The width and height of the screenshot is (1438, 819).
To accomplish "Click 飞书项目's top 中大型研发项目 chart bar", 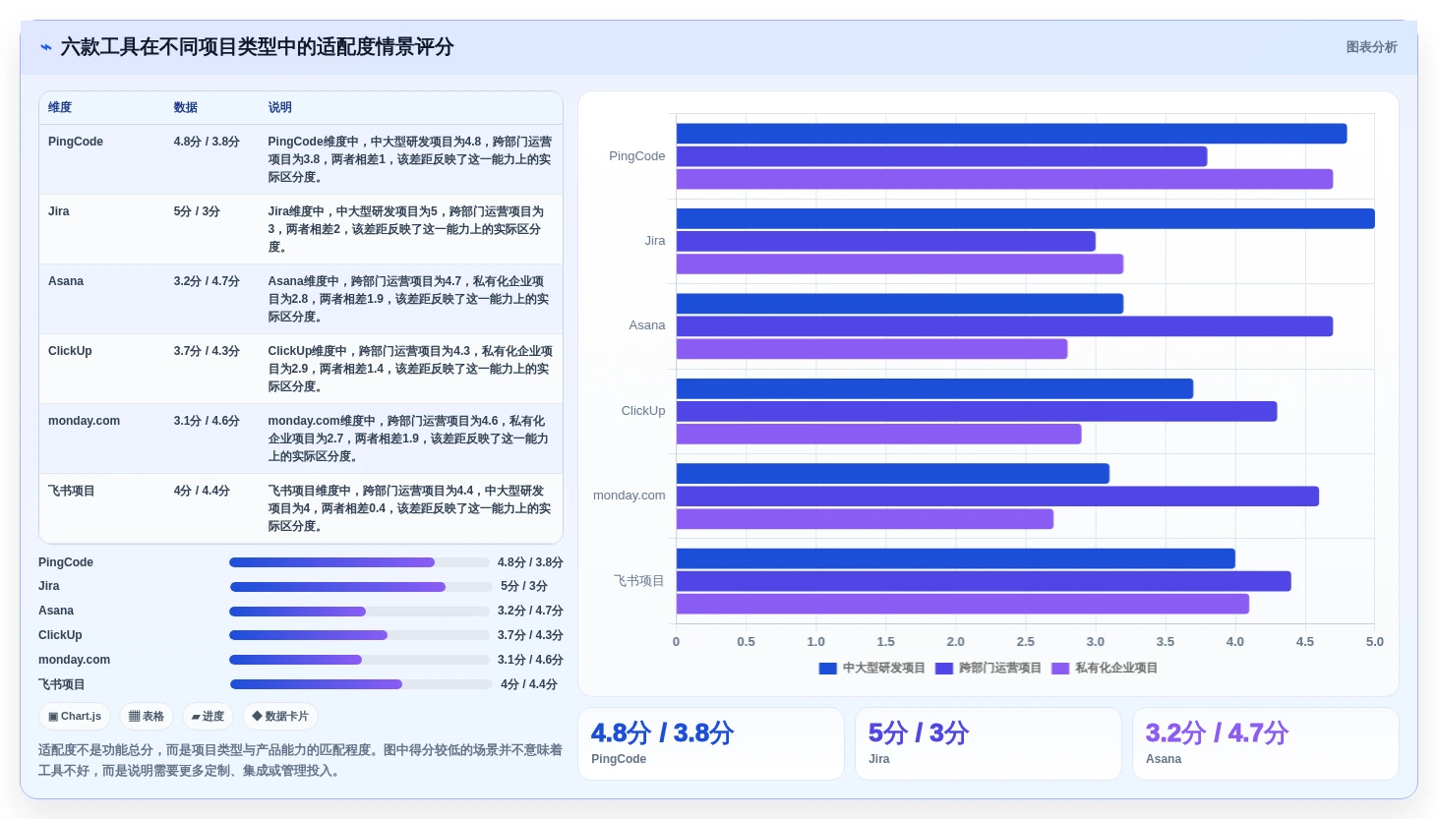I will pos(956,558).
